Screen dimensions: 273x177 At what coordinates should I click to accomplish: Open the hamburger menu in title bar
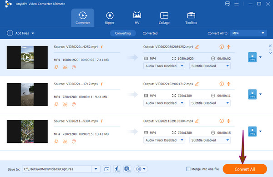(237, 4)
